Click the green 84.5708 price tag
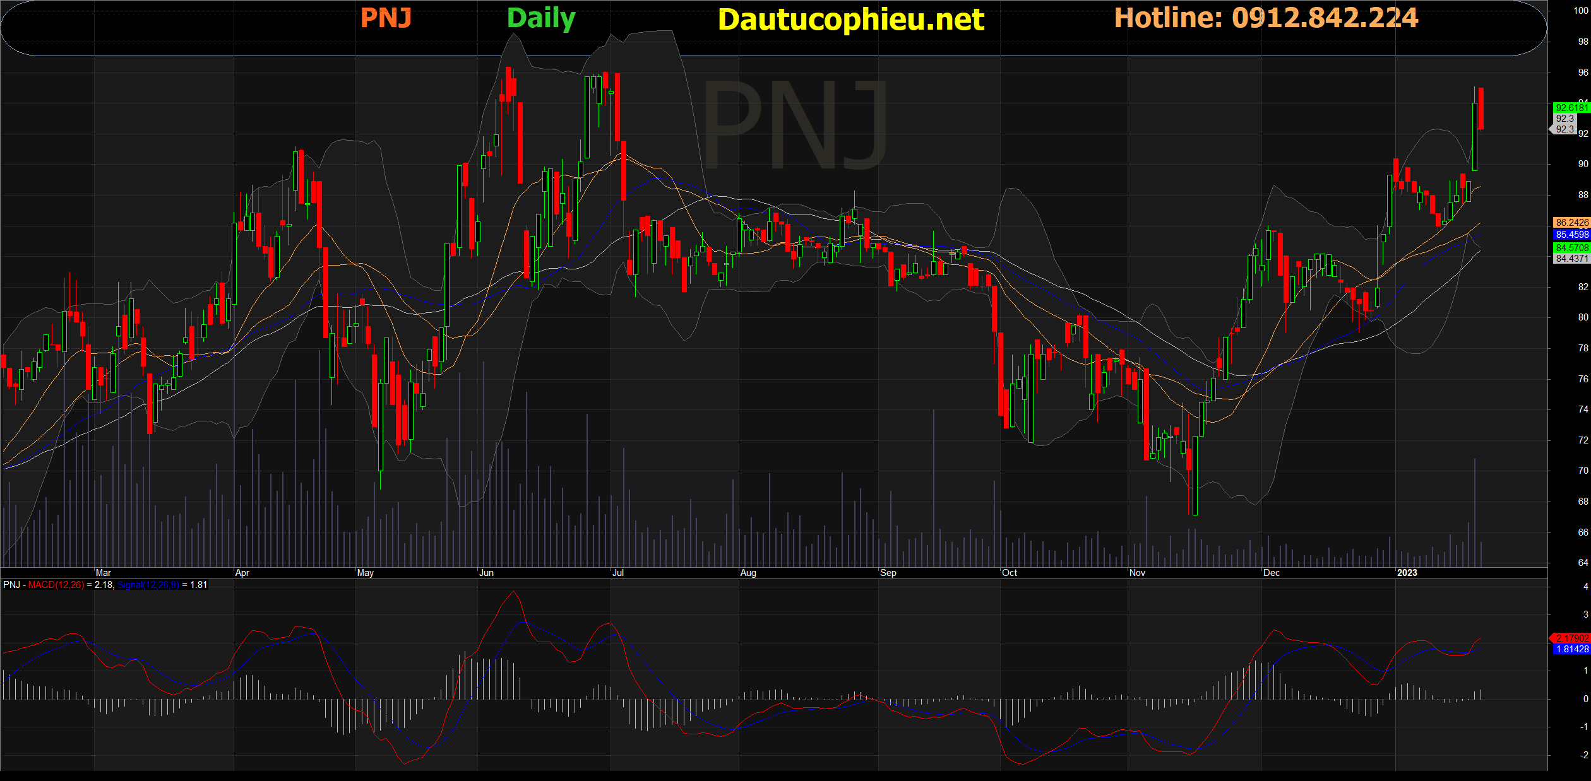Image resolution: width=1591 pixels, height=781 pixels. pyautogui.click(x=1571, y=248)
